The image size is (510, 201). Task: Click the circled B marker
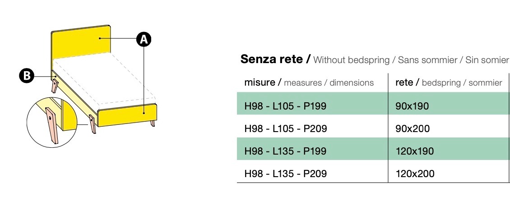[x=27, y=76]
